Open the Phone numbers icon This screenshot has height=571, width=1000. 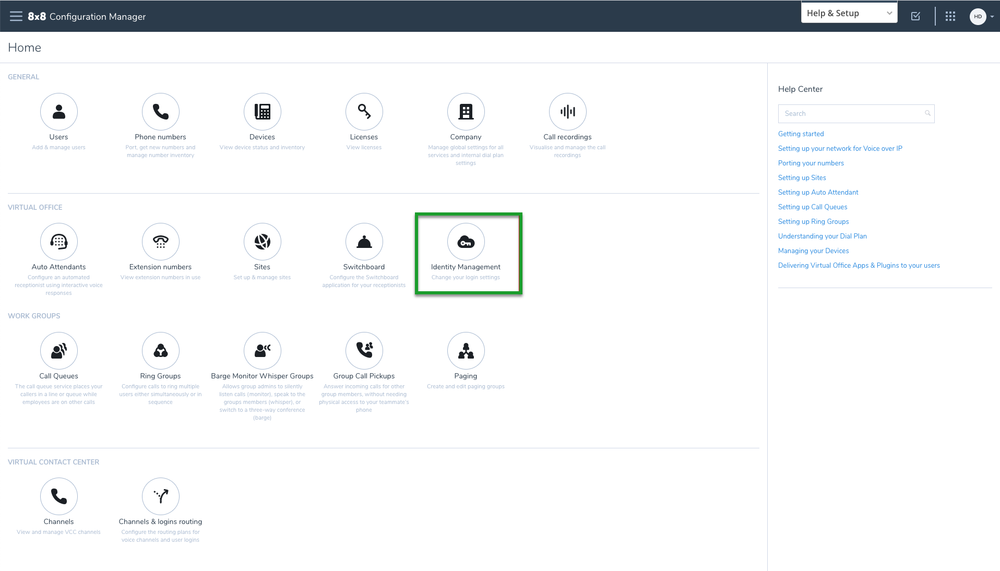point(161,112)
